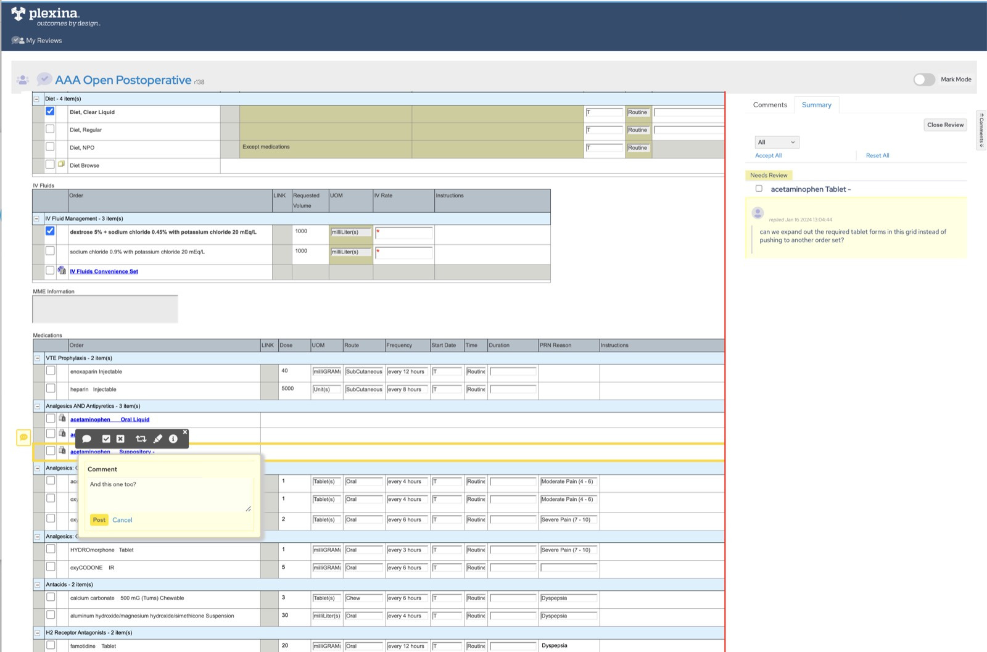
Task: Check the Diet, Regular checkbox
Action: pyautogui.click(x=50, y=130)
